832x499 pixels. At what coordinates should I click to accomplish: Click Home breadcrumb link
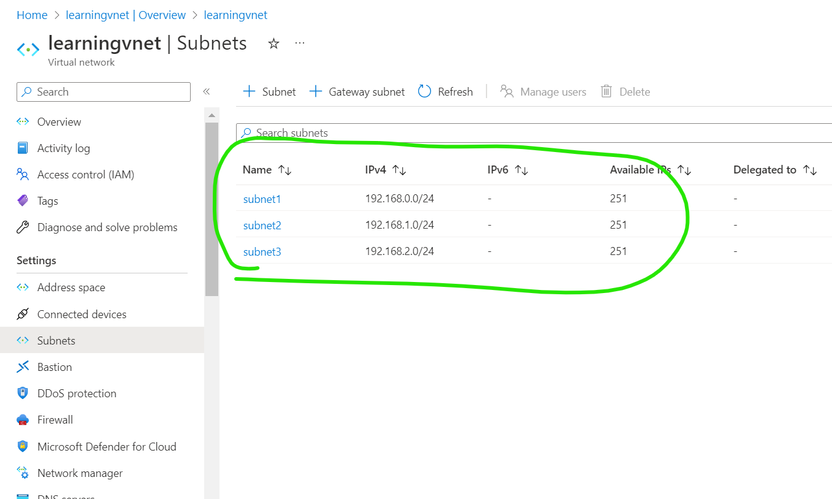32,15
